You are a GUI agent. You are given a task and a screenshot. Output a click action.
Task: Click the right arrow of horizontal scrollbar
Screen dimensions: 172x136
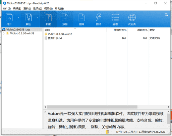point(168,107)
